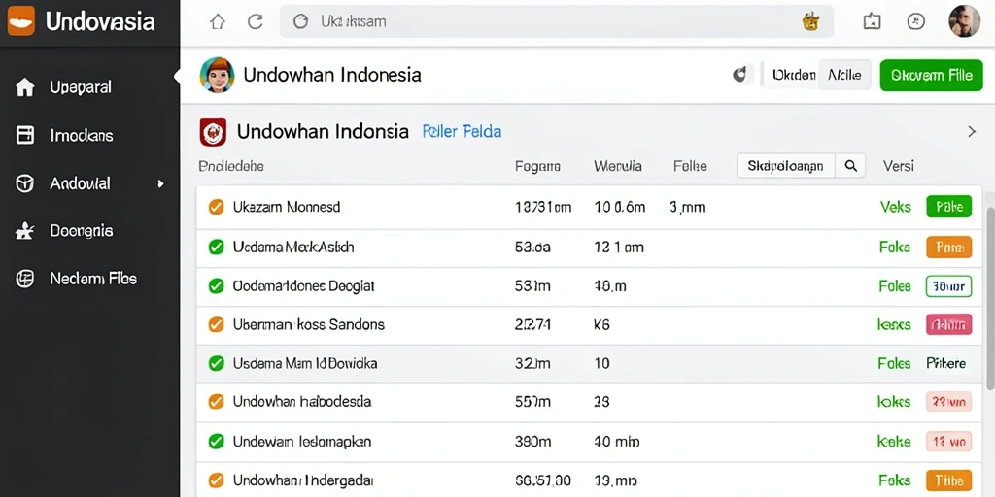Toggle the green check for Undewam Iedomapkan
Screen dimensions: 995x497
[217, 442]
